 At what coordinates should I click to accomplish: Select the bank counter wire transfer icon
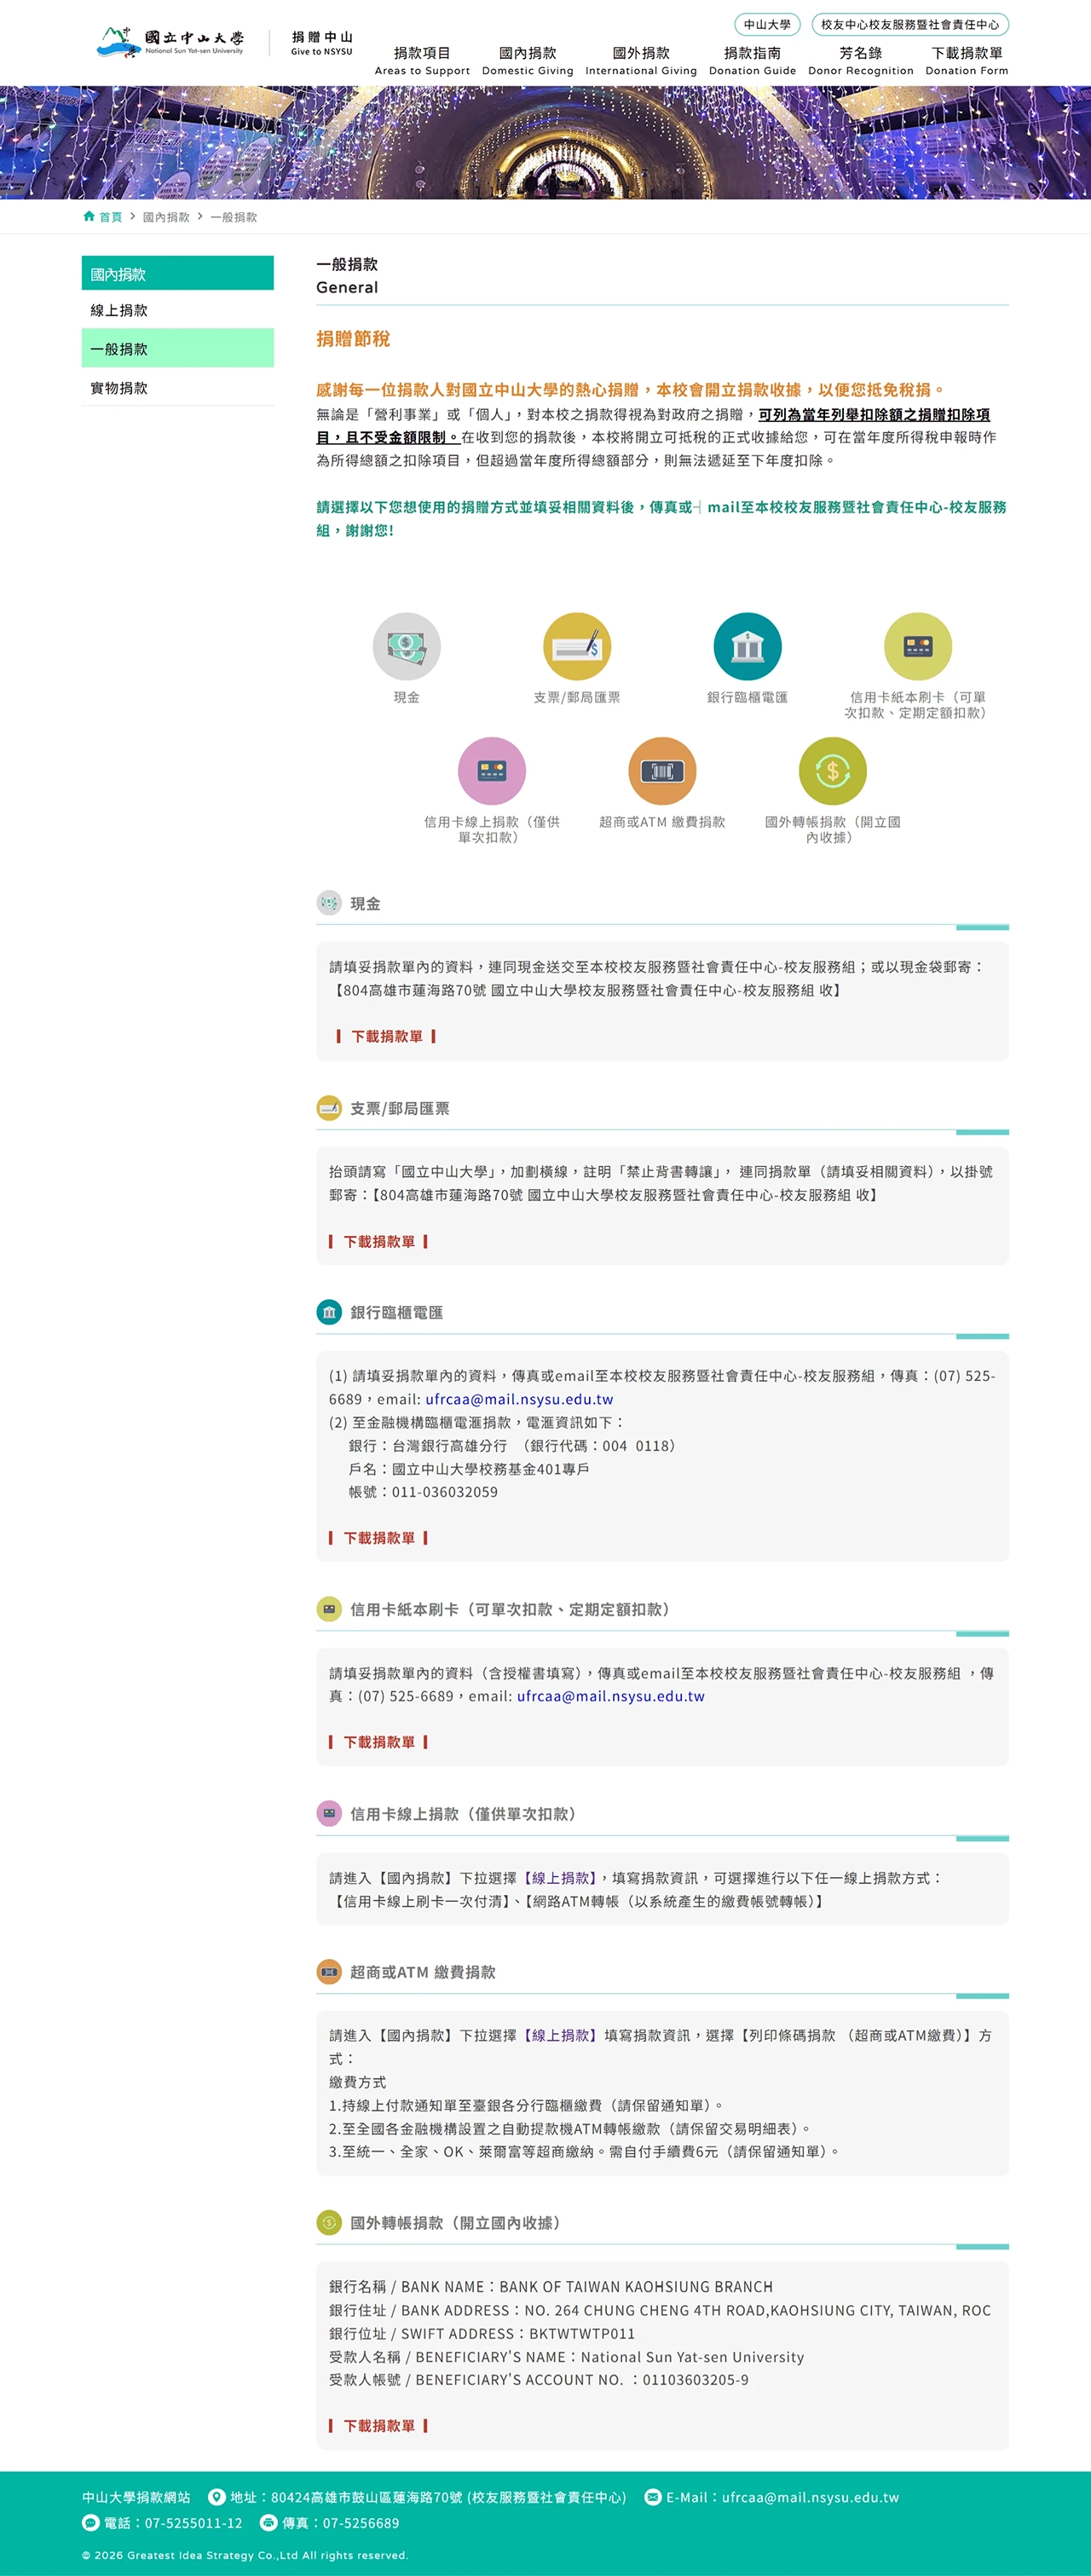(x=747, y=646)
